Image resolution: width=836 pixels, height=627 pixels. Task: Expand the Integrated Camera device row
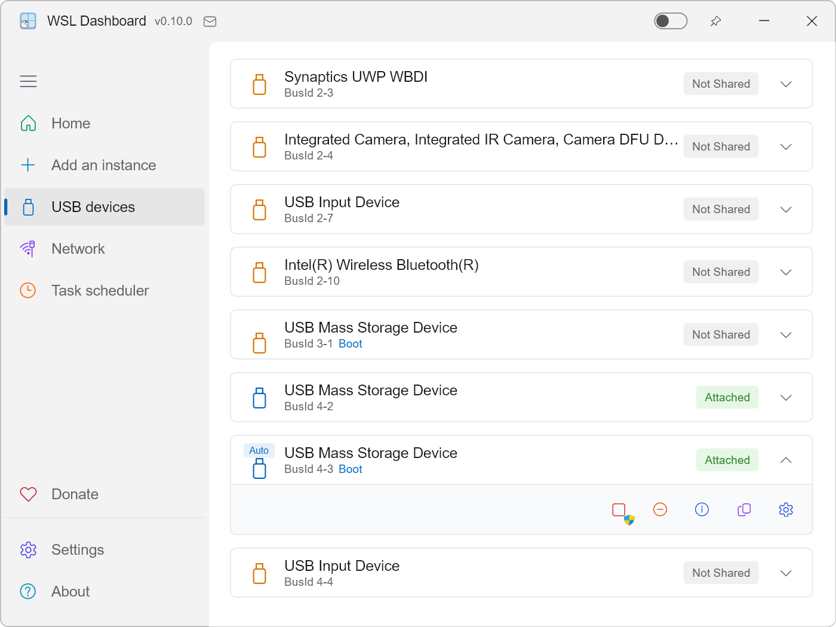pyautogui.click(x=786, y=147)
